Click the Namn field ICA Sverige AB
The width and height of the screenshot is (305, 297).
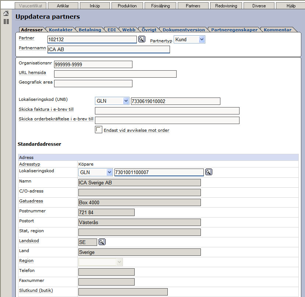pyautogui.click(x=139, y=183)
